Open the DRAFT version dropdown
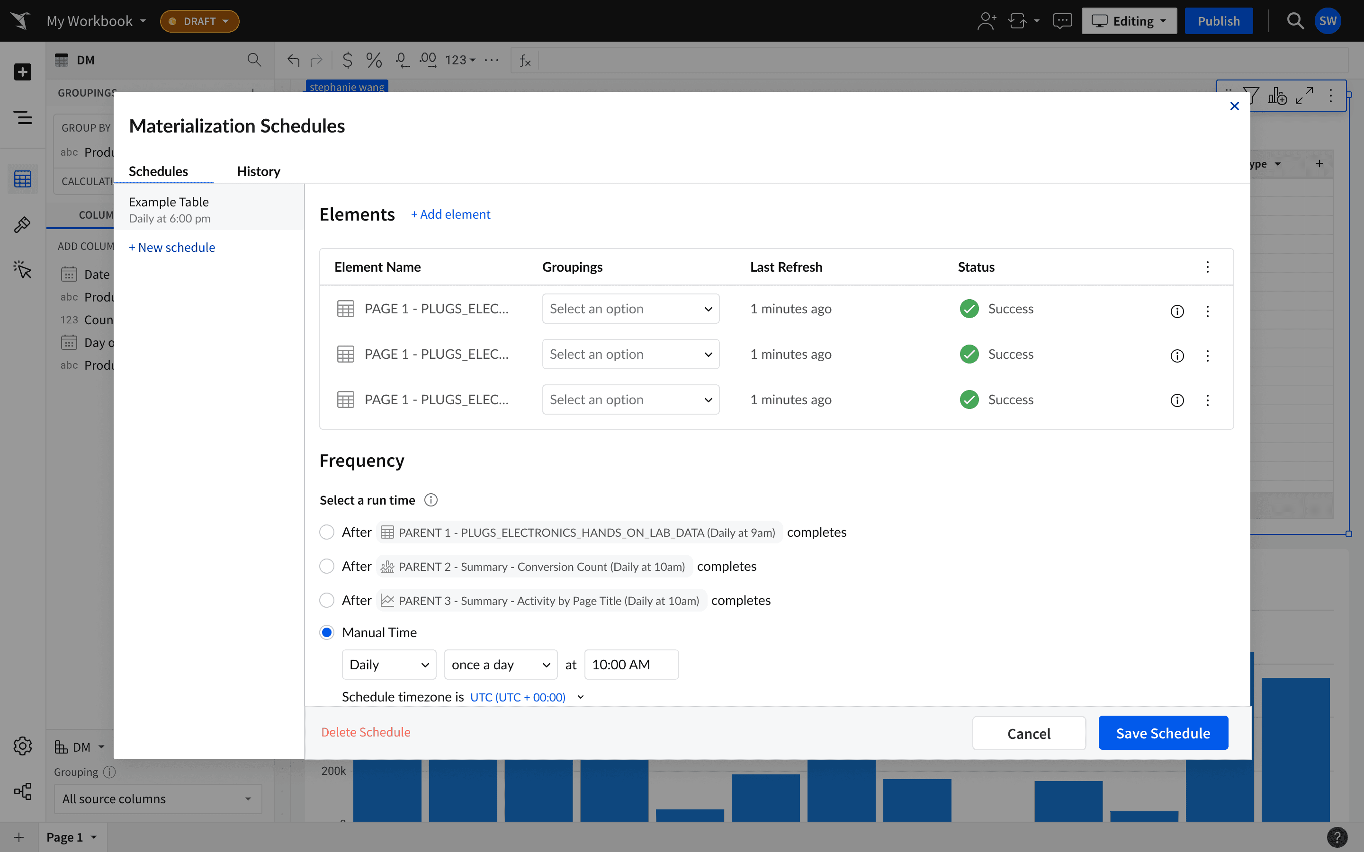Image resolution: width=1364 pixels, height=852 pixels. tap(199, 21)
